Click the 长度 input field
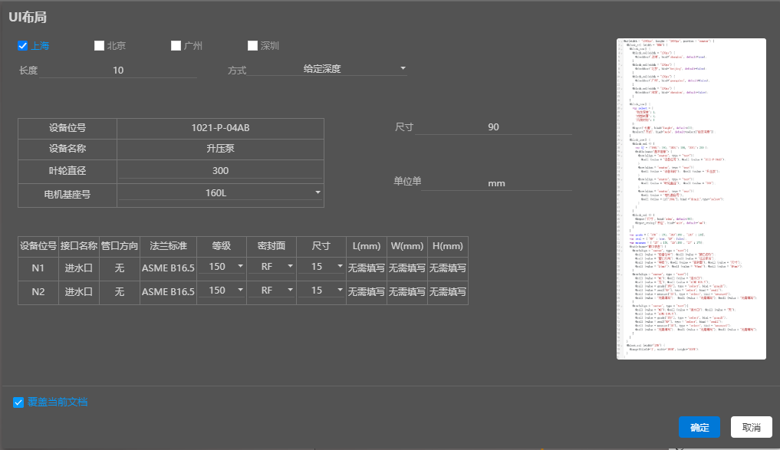The image size is (780, 450). coord(117,71)
